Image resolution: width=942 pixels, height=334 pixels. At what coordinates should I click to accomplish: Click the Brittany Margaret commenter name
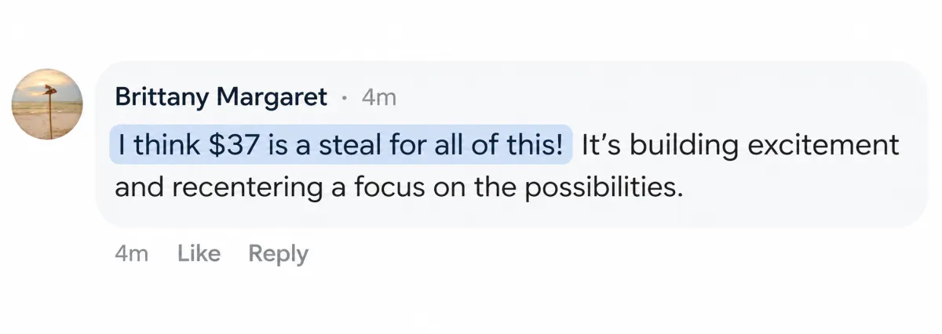click(221, 97)
